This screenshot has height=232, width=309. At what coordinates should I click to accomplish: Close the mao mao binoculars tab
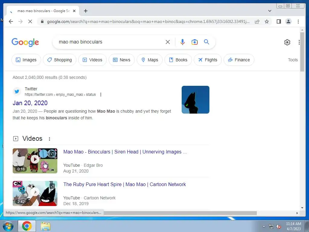(x=74, y=11)
